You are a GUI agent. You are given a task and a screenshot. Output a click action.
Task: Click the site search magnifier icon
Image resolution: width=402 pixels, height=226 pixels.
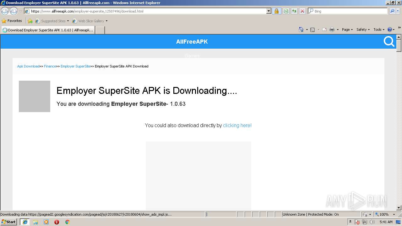(389, 41)
